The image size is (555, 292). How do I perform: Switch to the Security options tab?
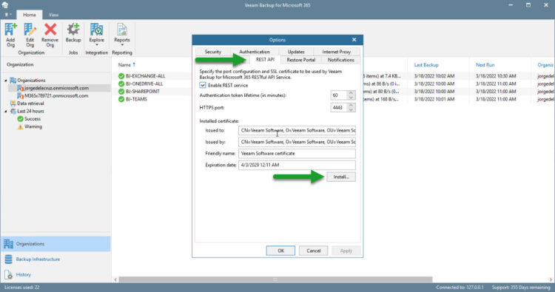[x=212, y=52]
